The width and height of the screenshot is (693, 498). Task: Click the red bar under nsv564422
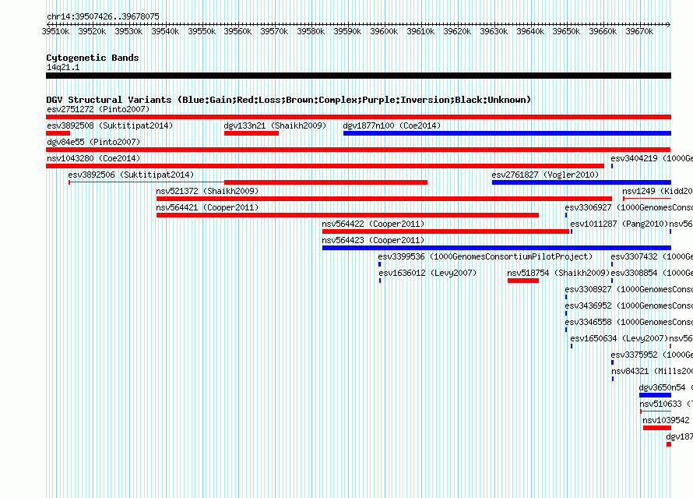(445, 231)
